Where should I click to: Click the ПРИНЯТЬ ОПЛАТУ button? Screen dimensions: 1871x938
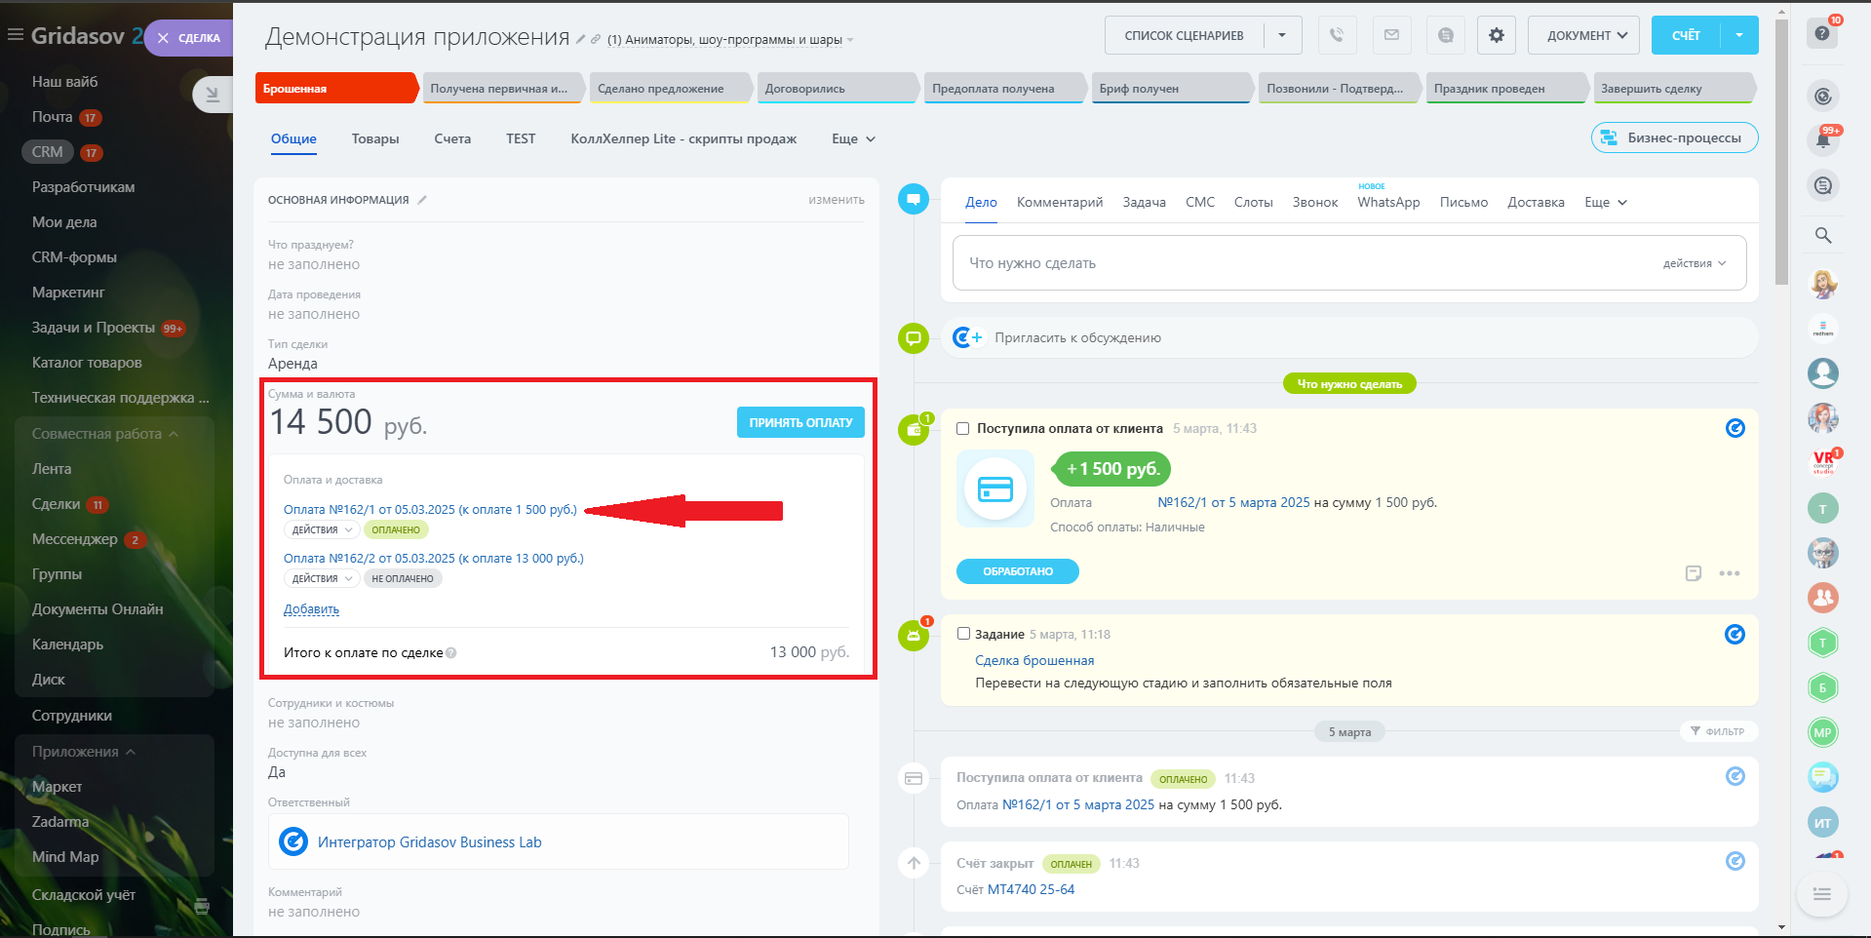coord(800,422)
